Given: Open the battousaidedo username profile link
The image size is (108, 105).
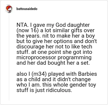Looking at the screenshot, I should pos(27,9).
